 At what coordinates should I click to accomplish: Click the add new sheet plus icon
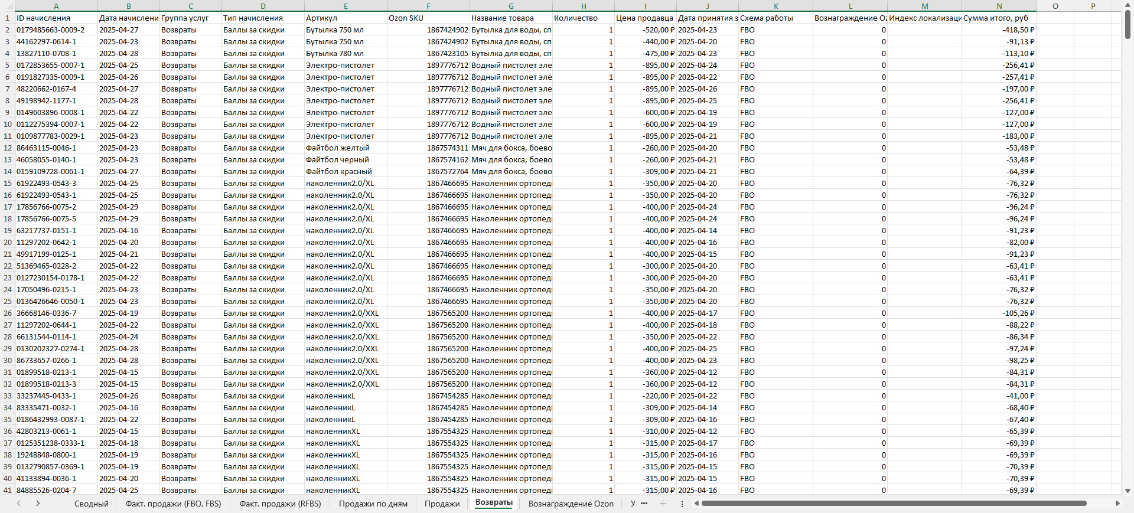pyautogui.click(x=663, y=504)
